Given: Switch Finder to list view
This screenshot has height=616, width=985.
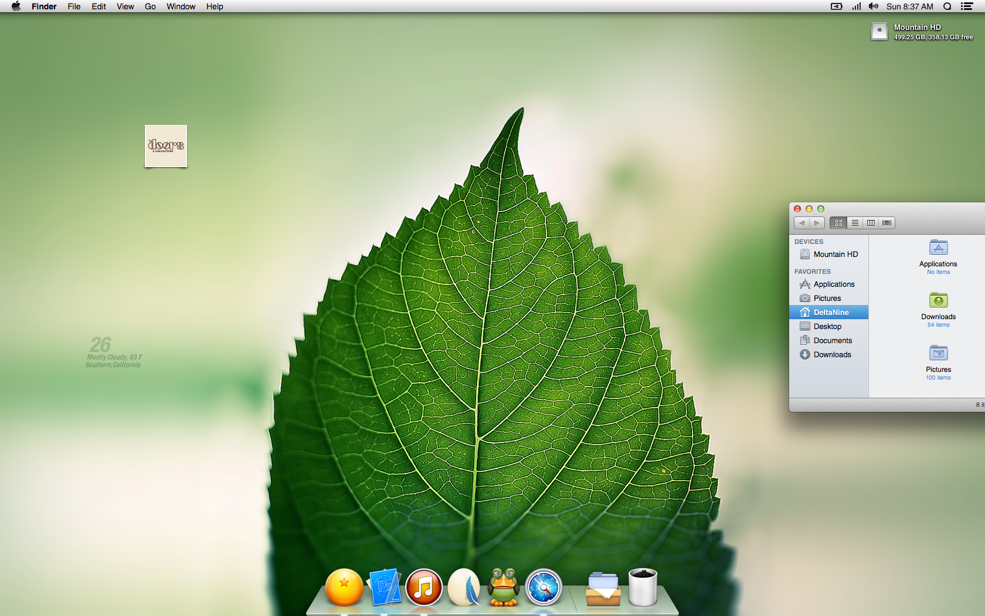Looking at the screenshot, I should [855, 223].
